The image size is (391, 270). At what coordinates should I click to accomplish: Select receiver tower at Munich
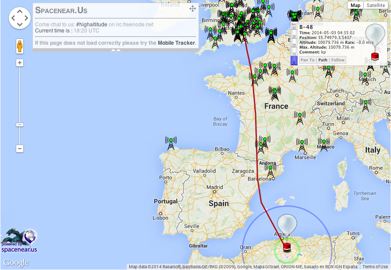365,78
